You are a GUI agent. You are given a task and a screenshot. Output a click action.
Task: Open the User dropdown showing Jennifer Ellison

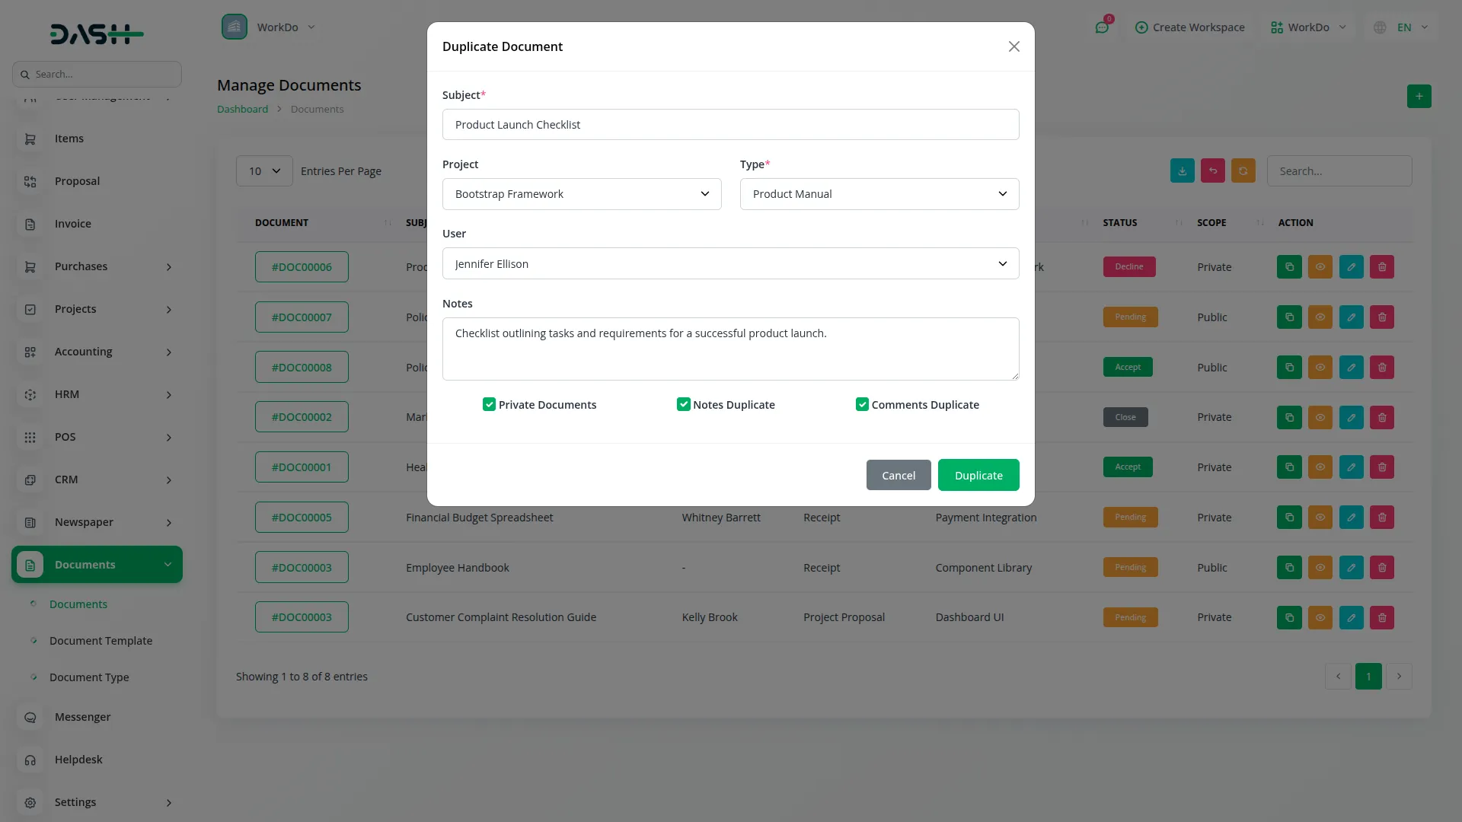click(730, 264)
